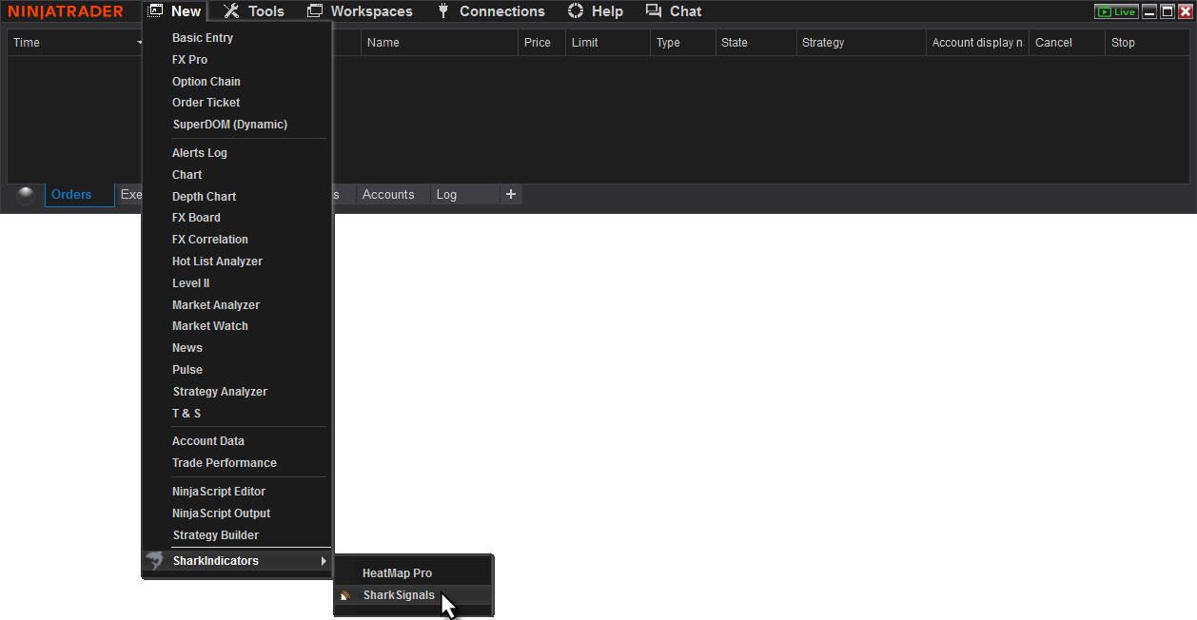Click the connection status ball icon
The height and width of the screenshot is (620, 1197).
coord(26,195)
